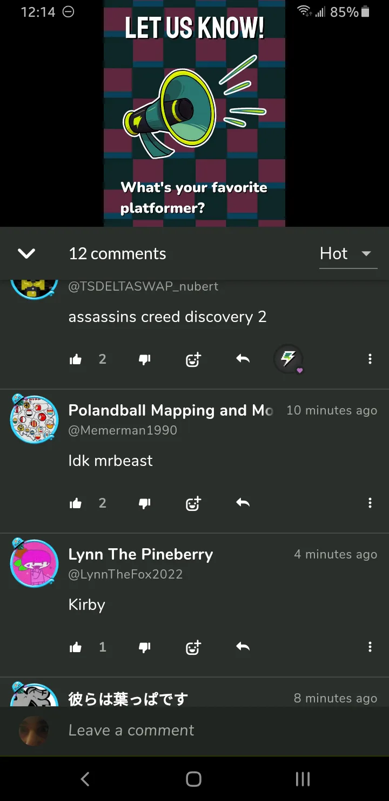
Task: Tap the lightning bolt reaction badge
Action: (289, 359)
